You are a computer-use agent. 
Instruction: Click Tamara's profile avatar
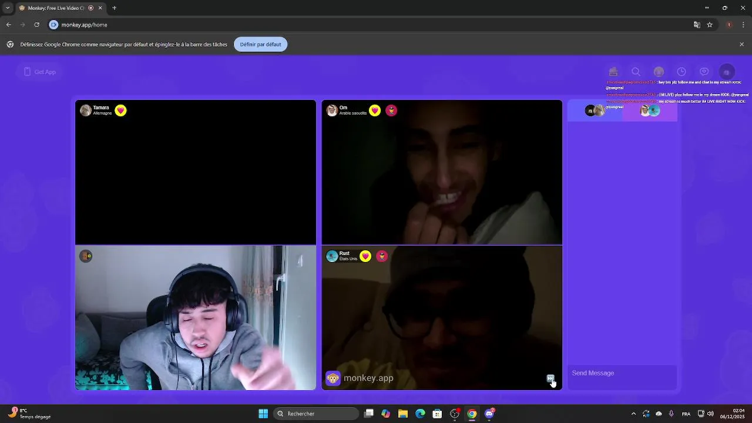[x=86, y=110]
